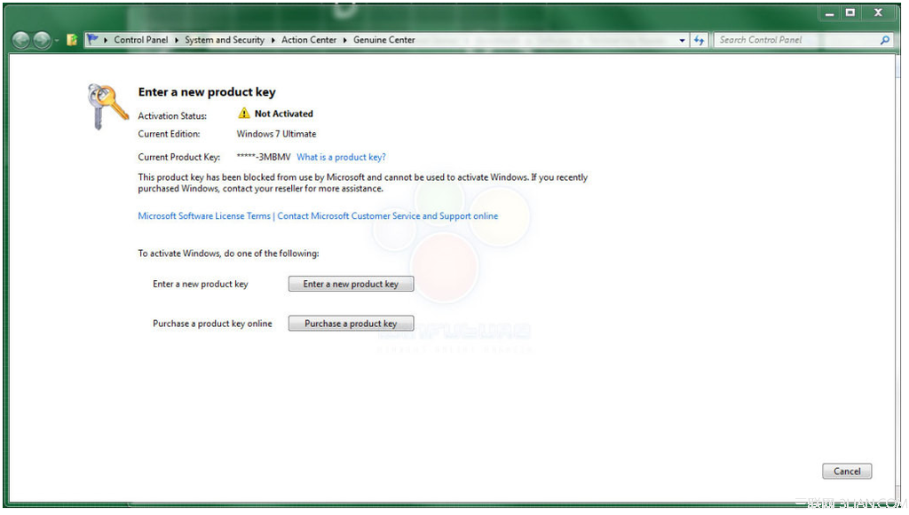Open the What is a product key link
This screenshot has width=909, height=515.
click(341, 157)
